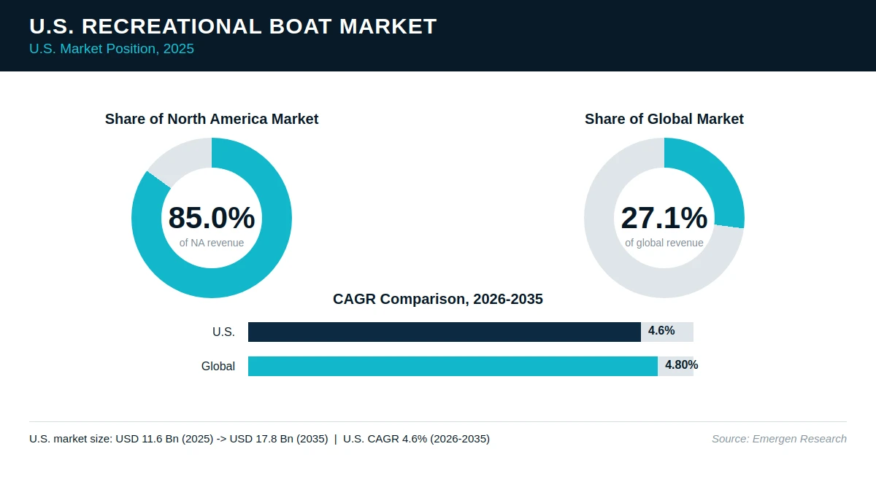Click the Share of Global Market heading
876x492 pixels.
pos(664,119)
